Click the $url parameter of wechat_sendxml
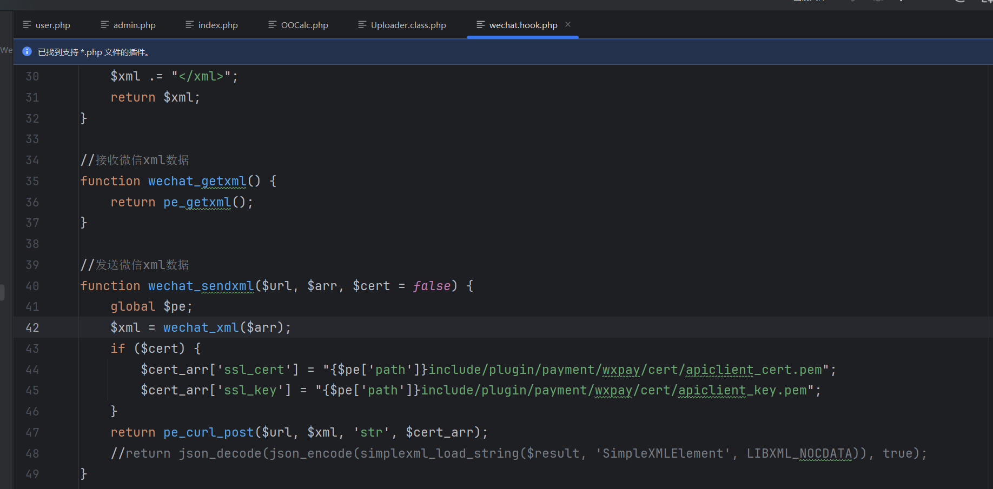The width and height of the screenshot is (993, 489). 277,286
